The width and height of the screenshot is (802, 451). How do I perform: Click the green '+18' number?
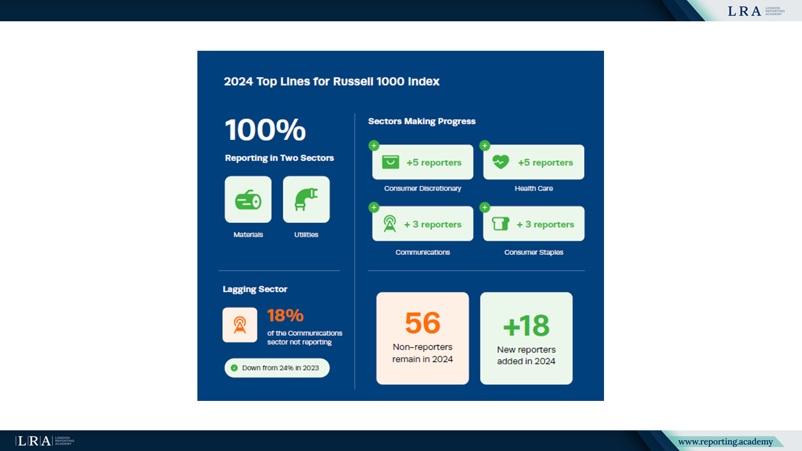pos(526,326)
